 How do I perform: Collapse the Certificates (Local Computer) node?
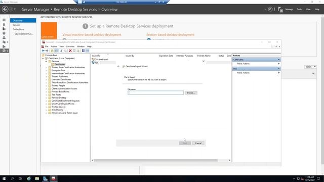(x=43, y=59)
